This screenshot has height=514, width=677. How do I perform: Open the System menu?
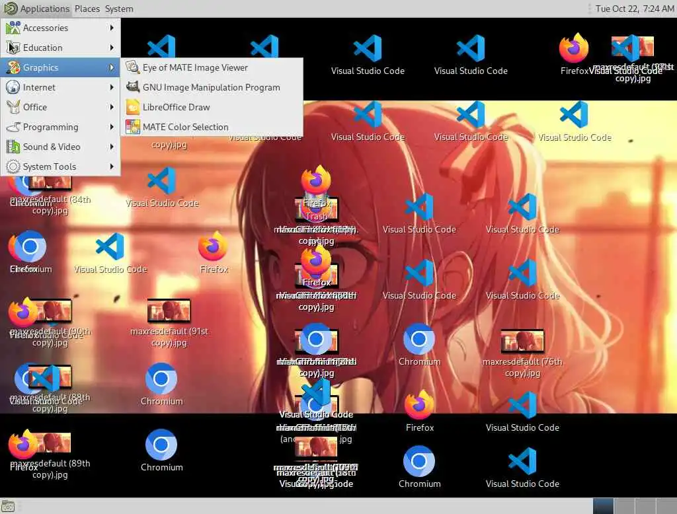pos(119,9)
